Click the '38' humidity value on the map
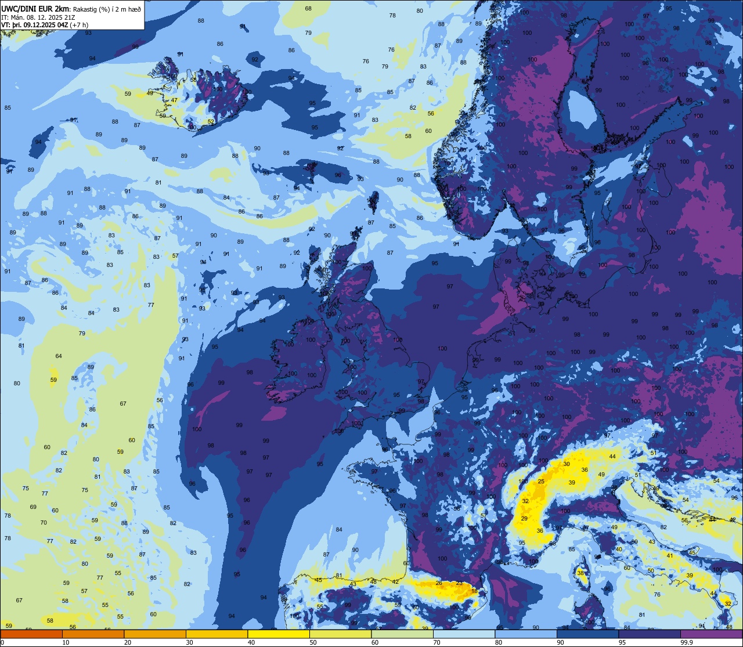This screenshot has width=743, height=647. (x=580, y=573)
